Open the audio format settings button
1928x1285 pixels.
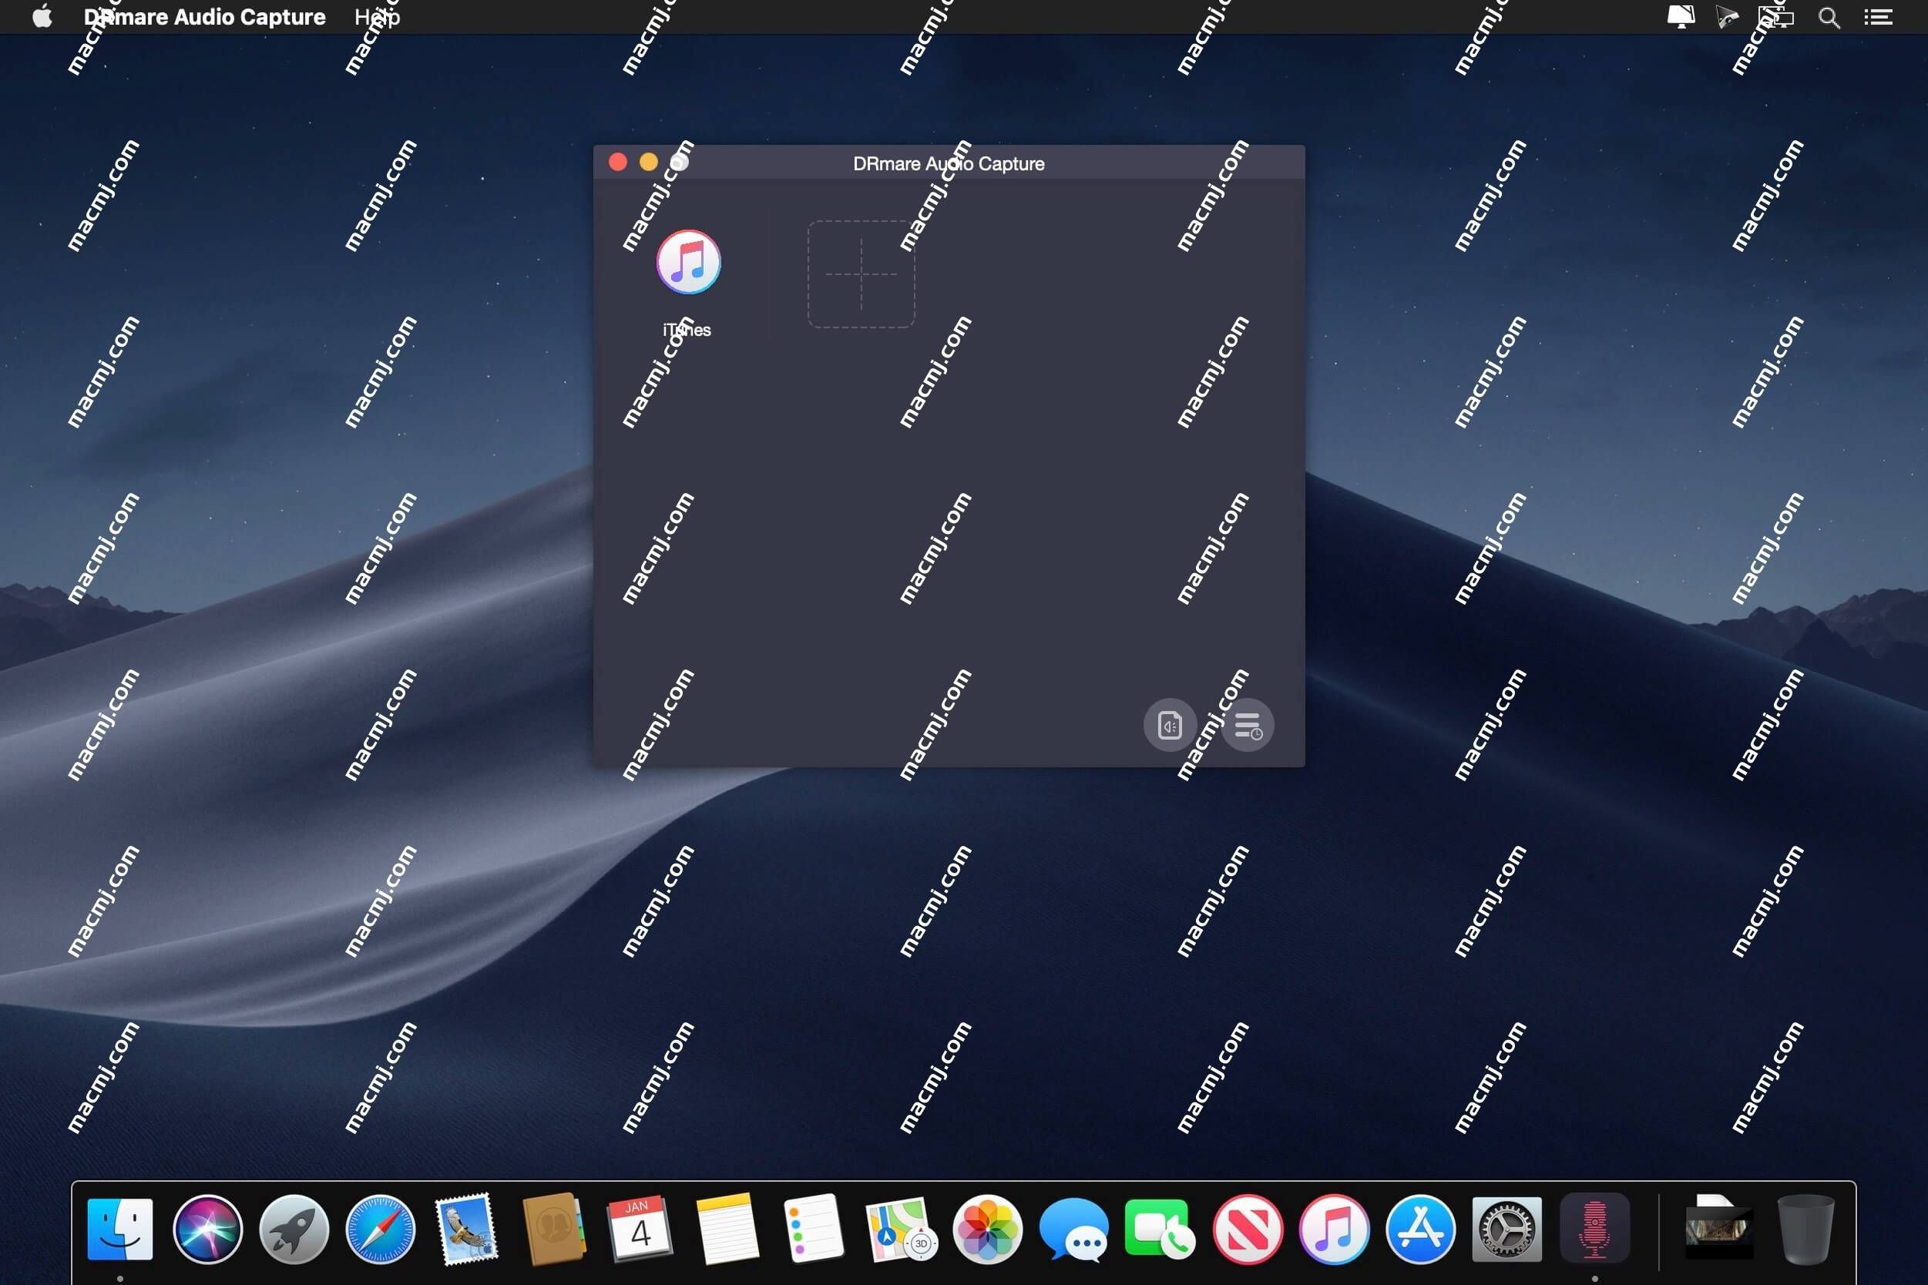(x=1170, y=725)
